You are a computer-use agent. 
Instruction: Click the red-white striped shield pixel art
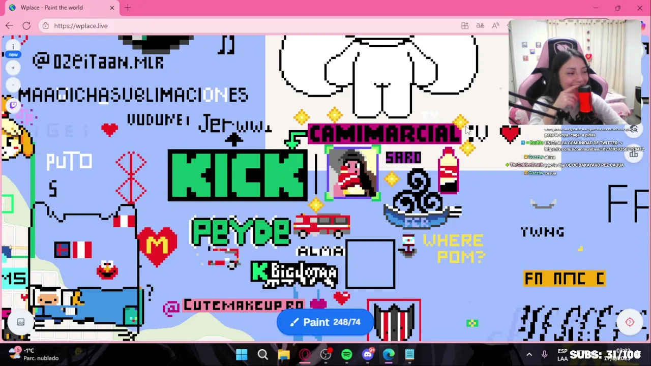click(394, 320)
